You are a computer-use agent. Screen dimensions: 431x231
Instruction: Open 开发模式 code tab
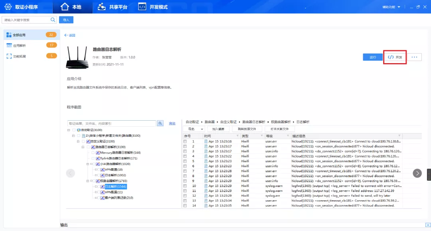(153, 7)
